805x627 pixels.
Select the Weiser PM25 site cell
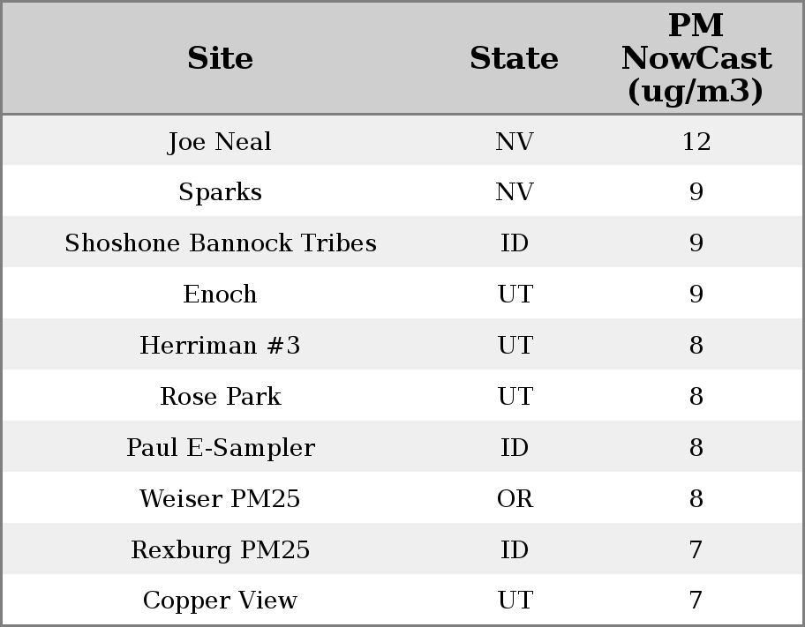pyautogui.click(x=220, y=499)
